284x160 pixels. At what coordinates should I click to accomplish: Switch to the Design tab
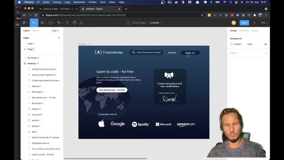coord(233,31)
